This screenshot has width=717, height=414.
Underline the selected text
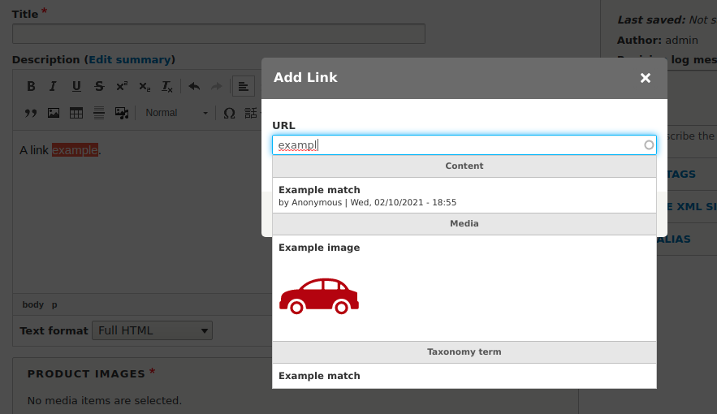click(76, 86)
